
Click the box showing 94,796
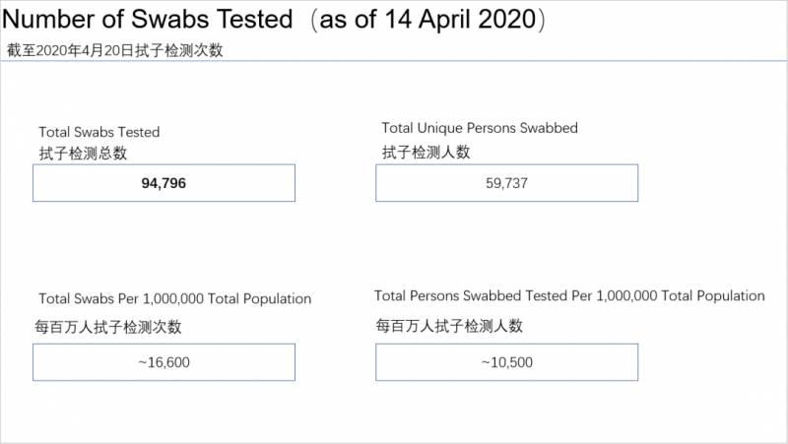pos(164,183)
